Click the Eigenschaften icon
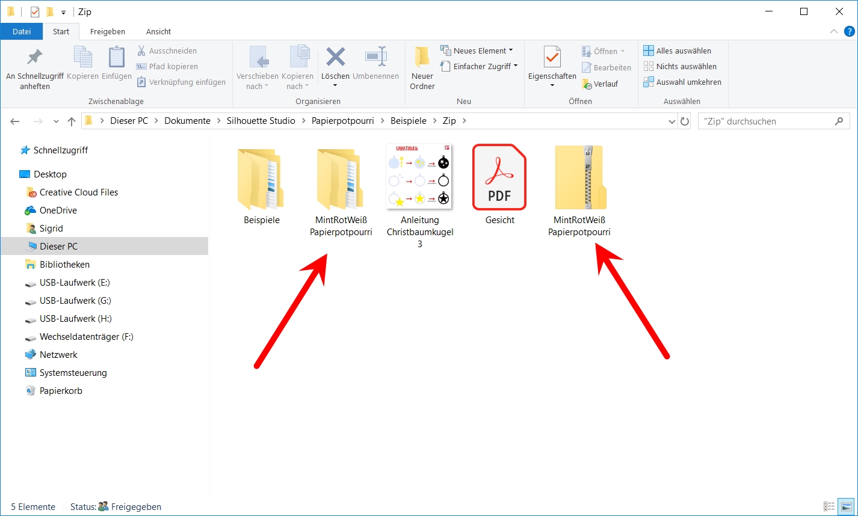The height and width of the screenshot is (516, 858). (552, 58)
